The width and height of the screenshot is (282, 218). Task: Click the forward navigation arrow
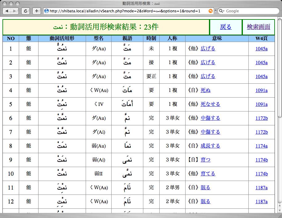14,11
